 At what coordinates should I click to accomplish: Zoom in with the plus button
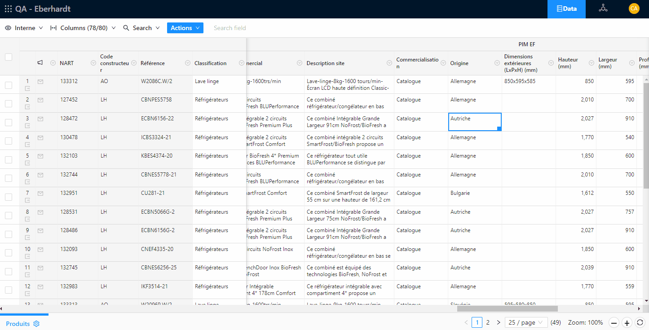coord(627,322)
